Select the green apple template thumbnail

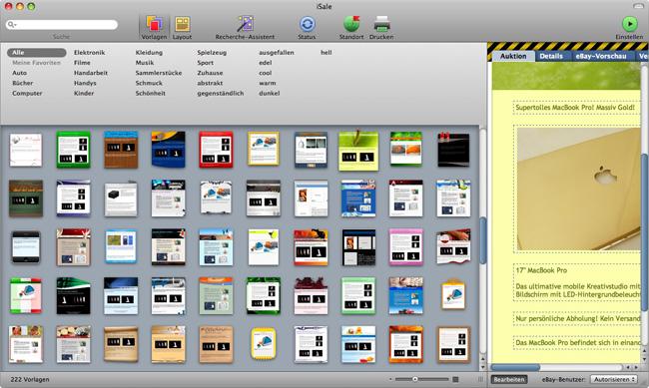coord(358,151)
